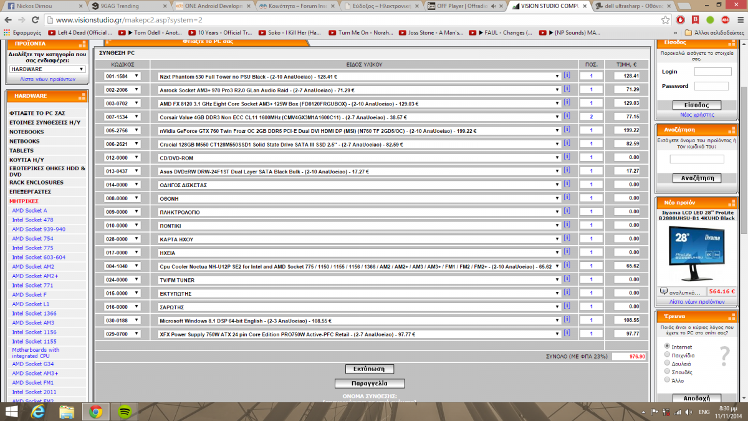Expand the ΠΛΗΚΤΡΟΛΟΓΙΟ product dropdown

click(x=360, y=212)
